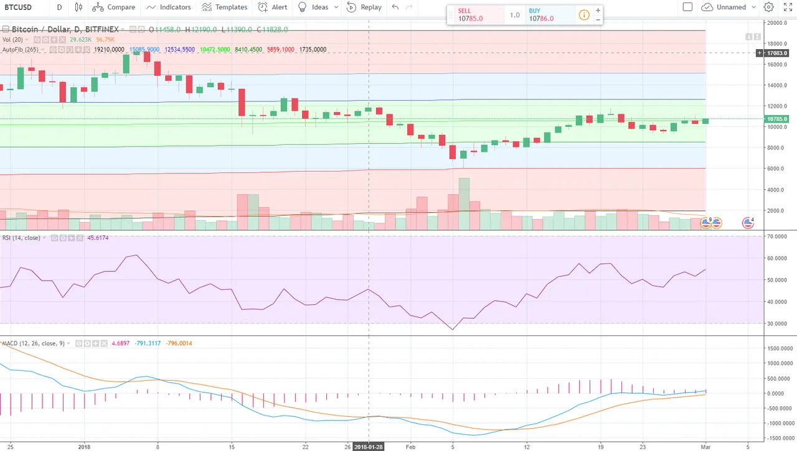Open Vol (20) indicator settings

[45, 40]
